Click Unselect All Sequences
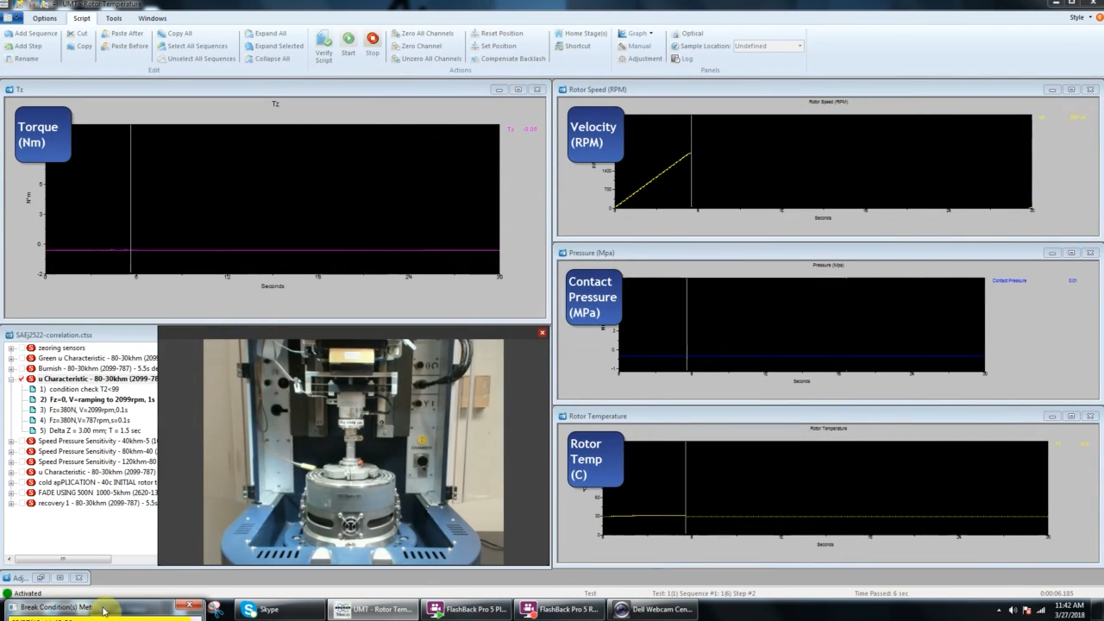Image resolution: width=1104 pixels, height=621 pixels. (196, 59)
